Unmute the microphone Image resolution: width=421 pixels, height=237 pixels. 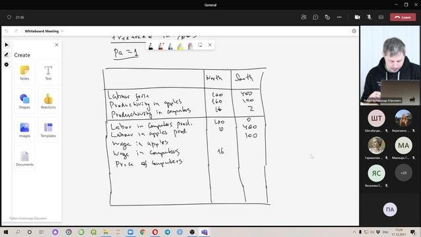pos(369,17)
